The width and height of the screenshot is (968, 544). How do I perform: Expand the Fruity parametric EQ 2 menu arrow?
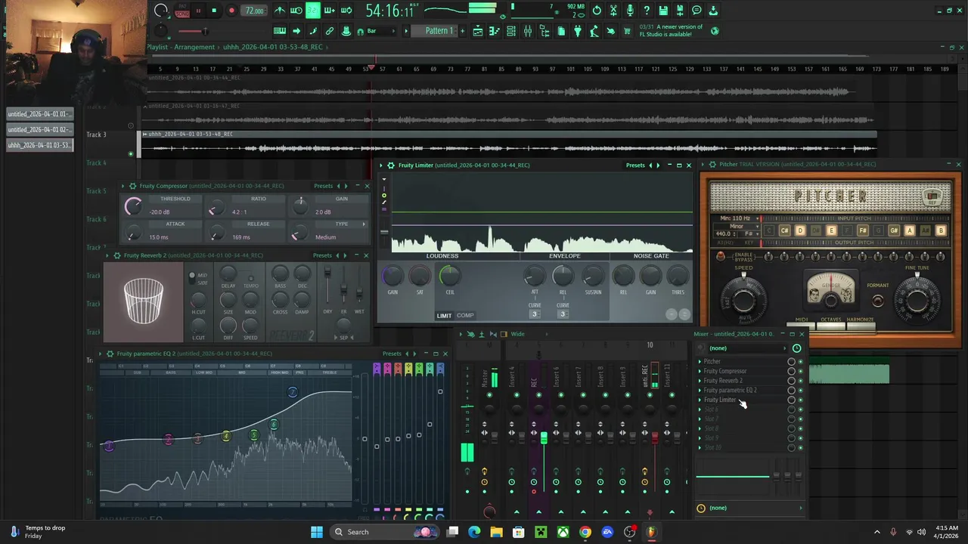(x=101, y=354)
